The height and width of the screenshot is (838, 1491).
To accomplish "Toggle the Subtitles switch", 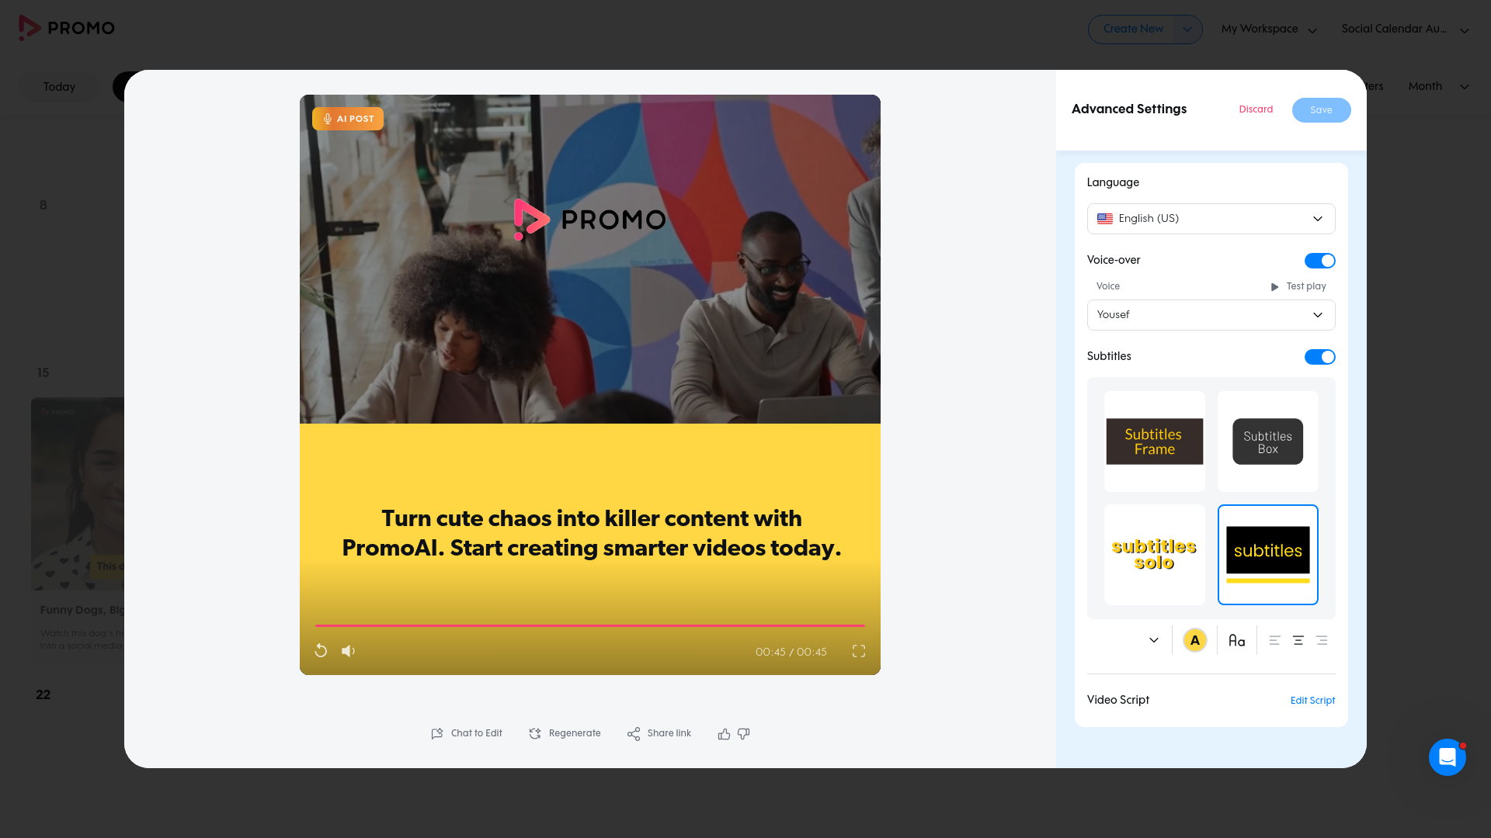I will (1320, 357).
